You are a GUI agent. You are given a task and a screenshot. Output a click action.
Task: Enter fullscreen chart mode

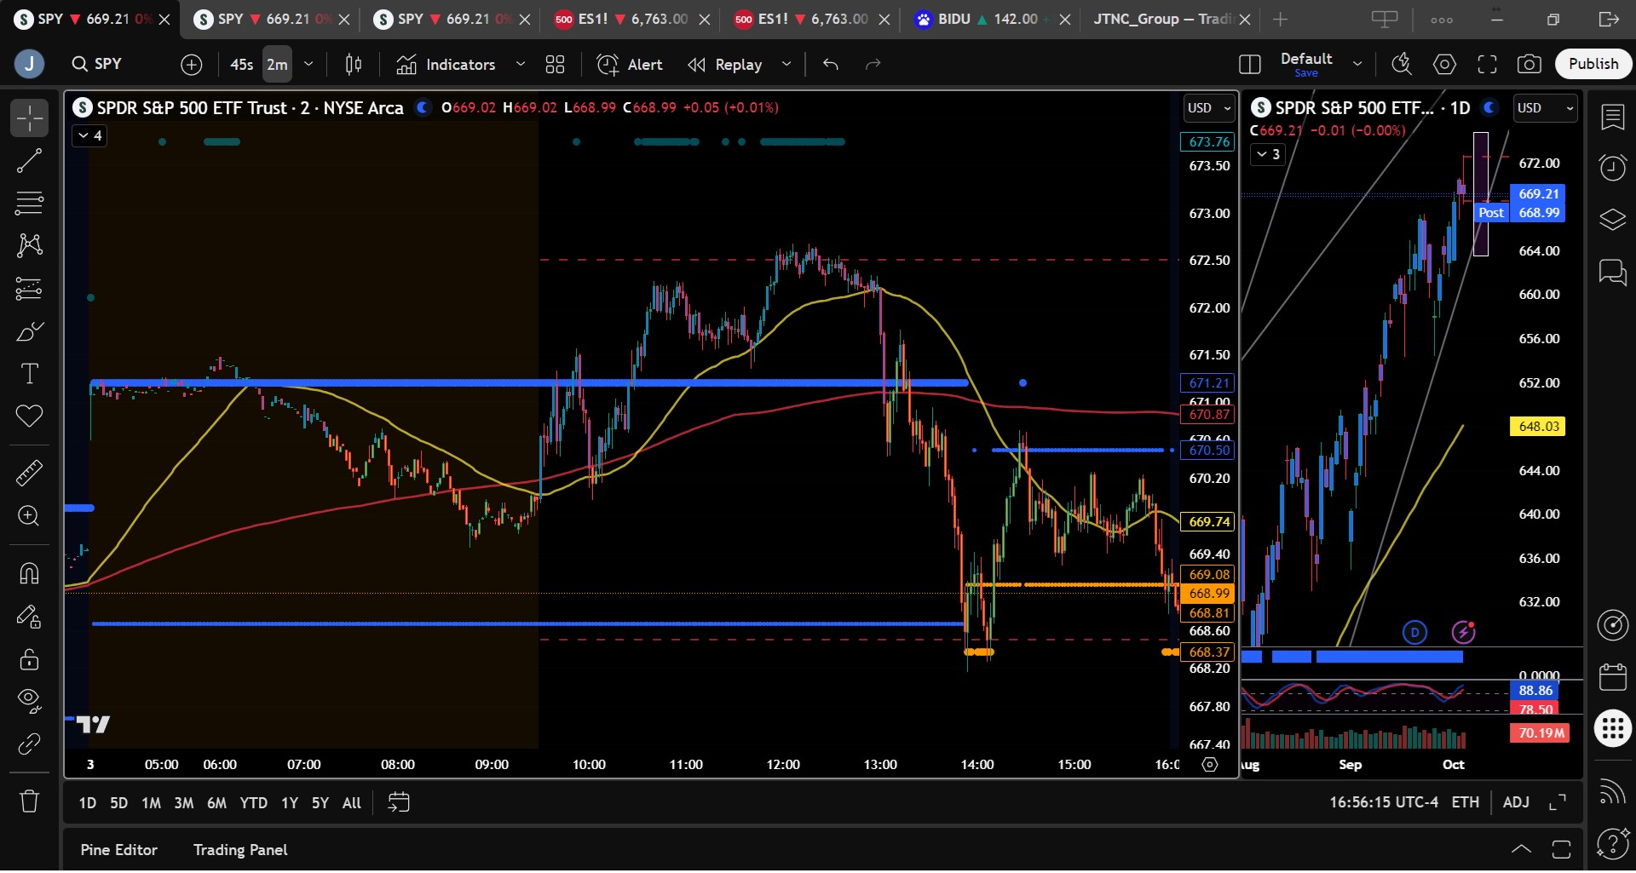pyautogui.click(x=1487, y=64)
